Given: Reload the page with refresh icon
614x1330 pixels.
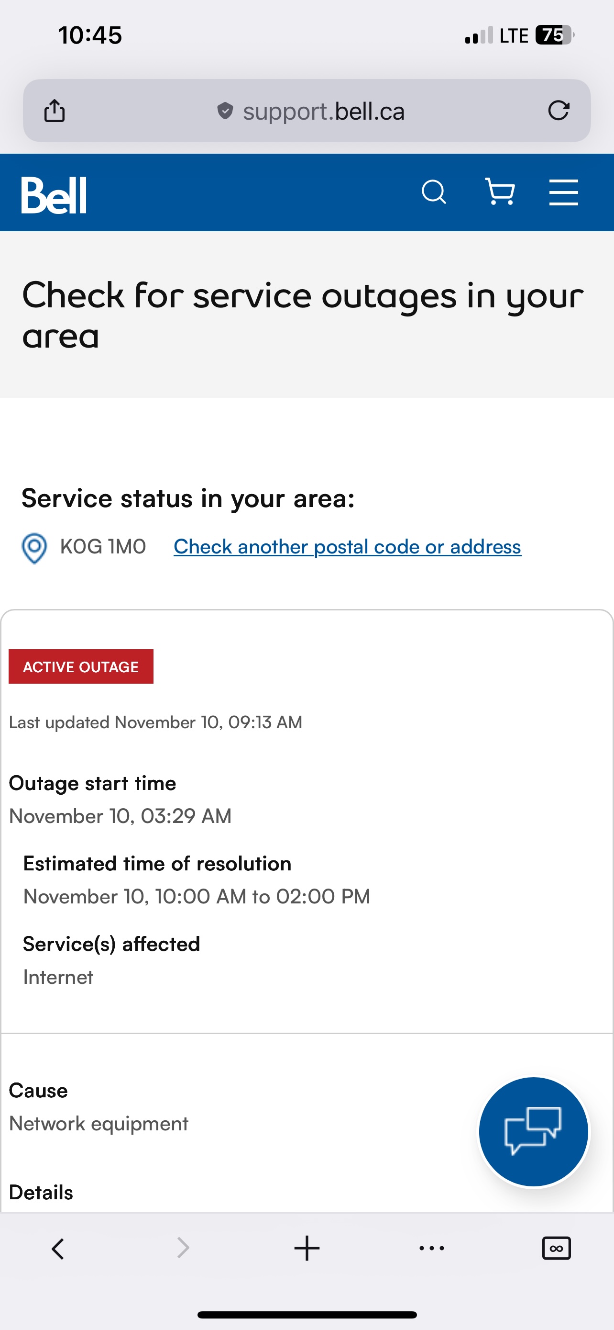Looking at the screenshot, I should point(559,111).
